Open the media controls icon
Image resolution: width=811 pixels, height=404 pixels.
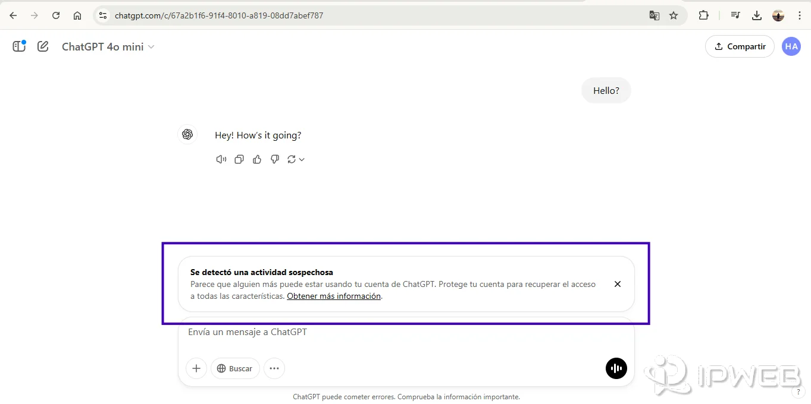point(735,15)
